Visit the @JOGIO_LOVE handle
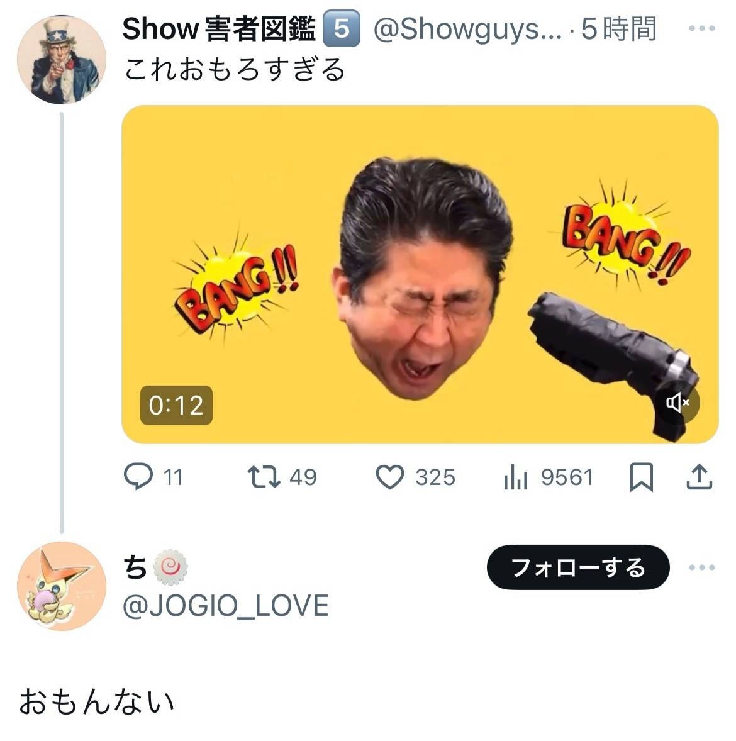The width and height of the screenshot is (736, 741). tap(225, 606)
